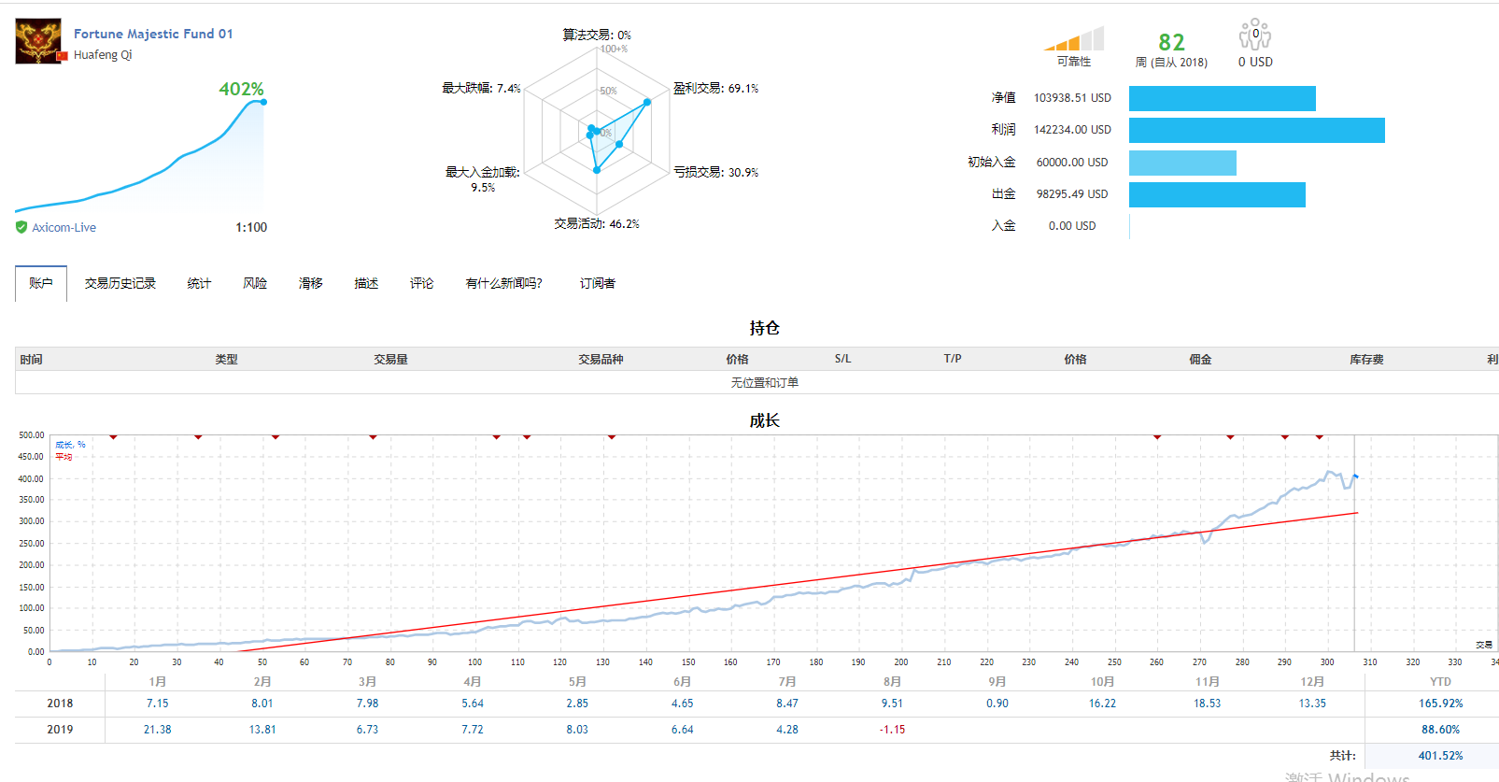
Task: Open the Fortune Majestic Fund 01 title link
Action: 153,34
